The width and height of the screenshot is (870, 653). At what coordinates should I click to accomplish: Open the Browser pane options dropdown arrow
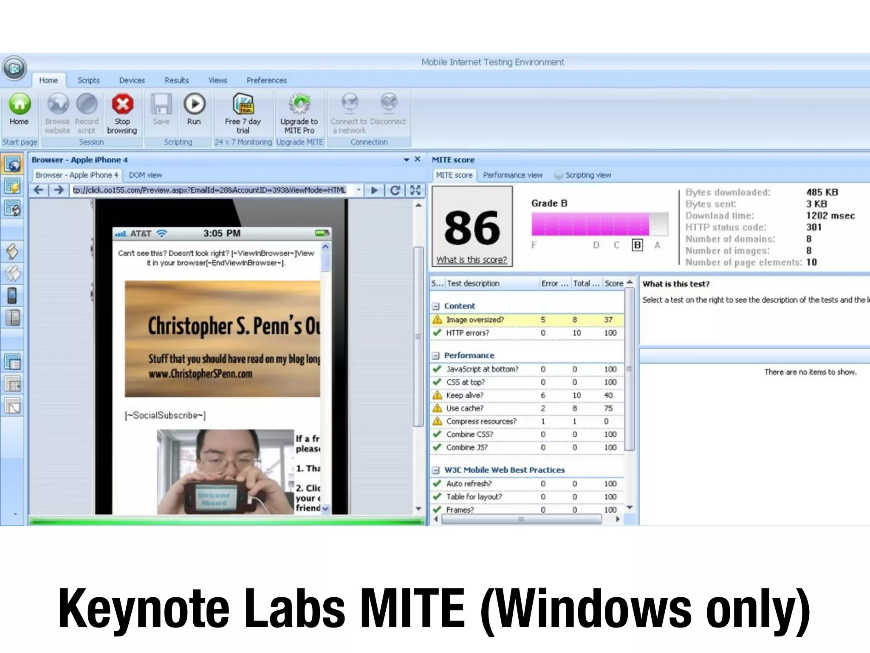(406, 159)
